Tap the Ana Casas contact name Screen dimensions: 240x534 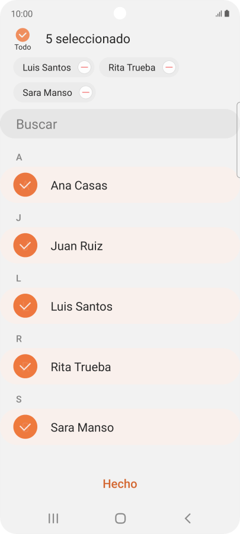point(79,186)
